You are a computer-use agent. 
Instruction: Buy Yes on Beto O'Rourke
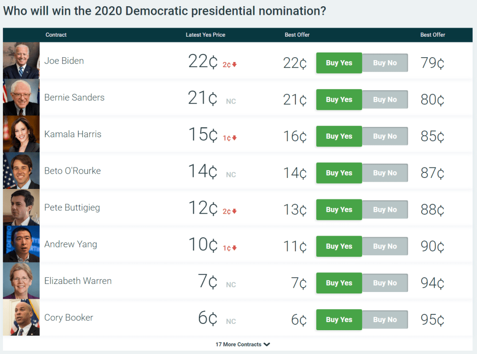click(339, 173)
